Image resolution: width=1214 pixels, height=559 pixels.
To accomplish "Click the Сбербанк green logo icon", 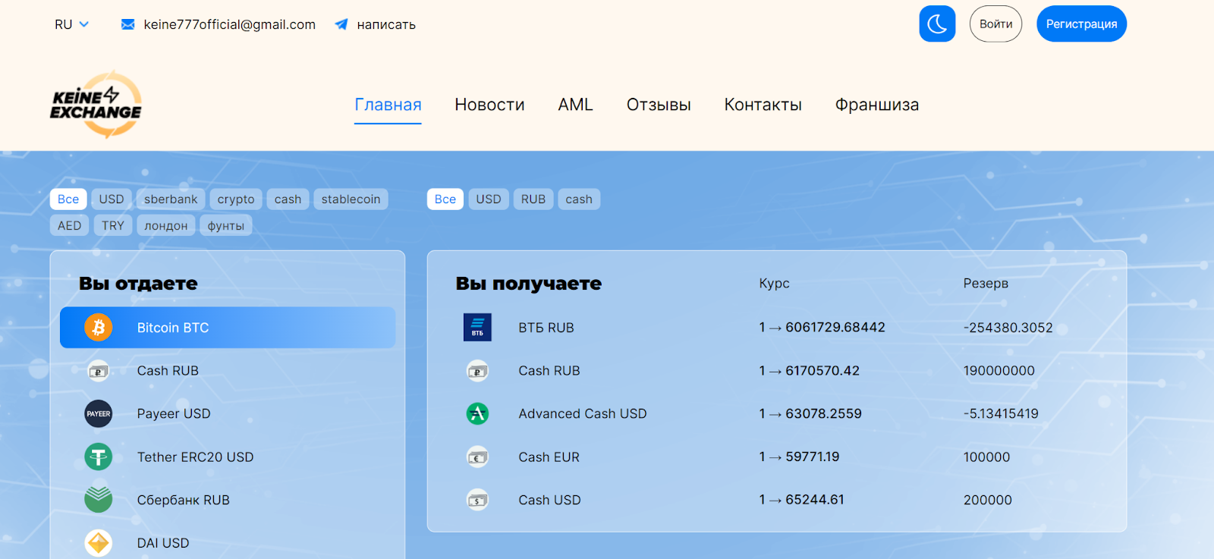I will pos(99,499).
